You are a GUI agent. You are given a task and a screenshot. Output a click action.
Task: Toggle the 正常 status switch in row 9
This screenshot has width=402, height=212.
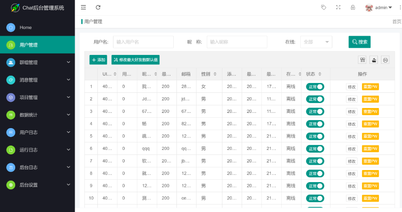point(315,186)
